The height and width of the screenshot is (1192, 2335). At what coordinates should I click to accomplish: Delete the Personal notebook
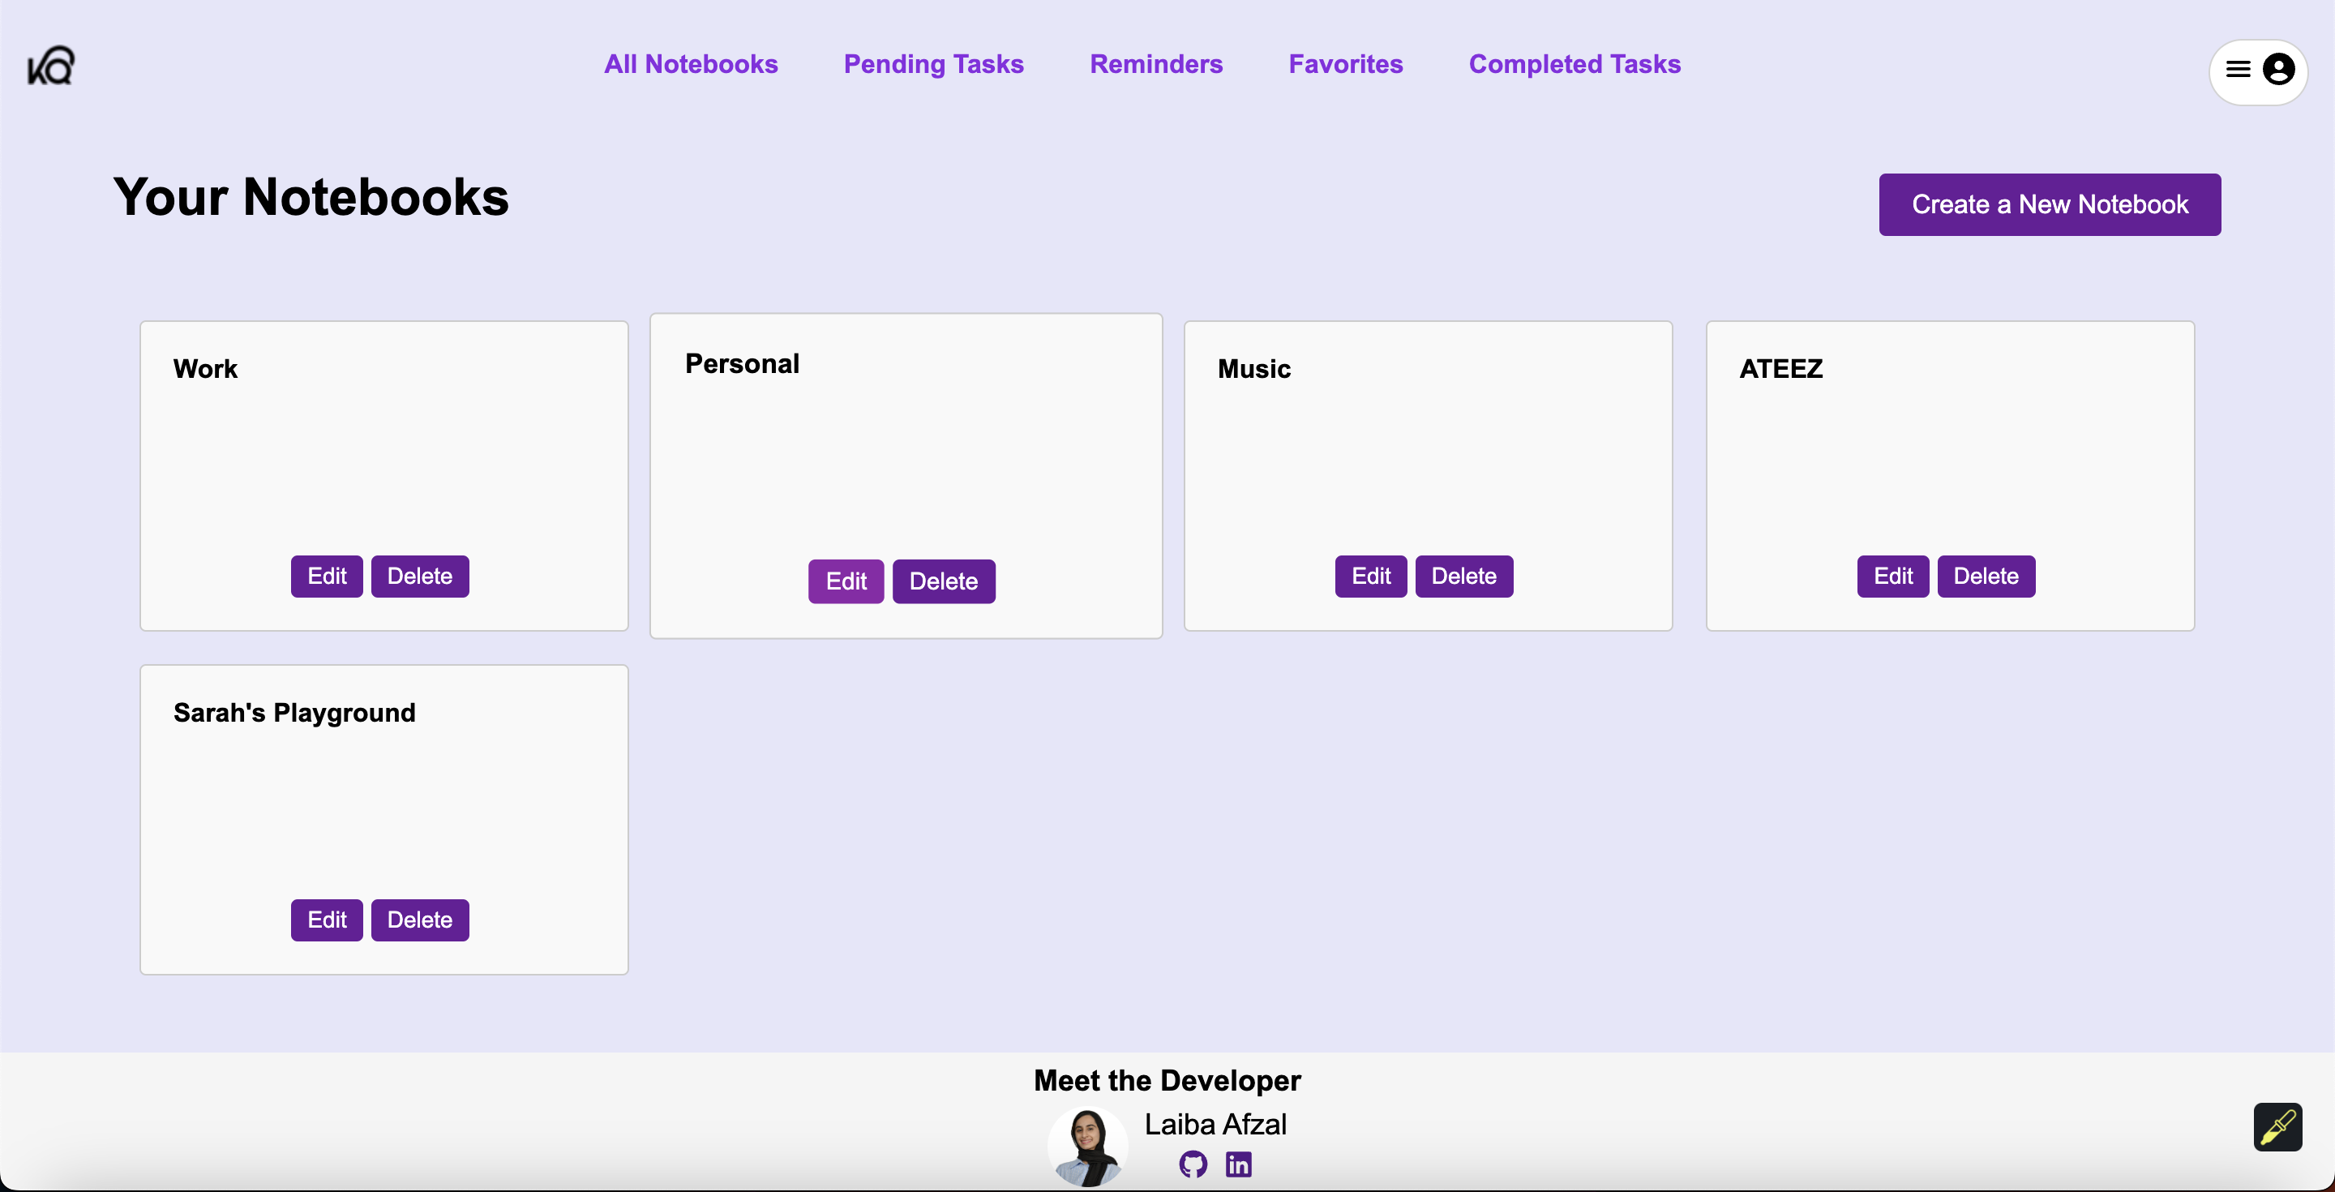[x=944, y=582]
